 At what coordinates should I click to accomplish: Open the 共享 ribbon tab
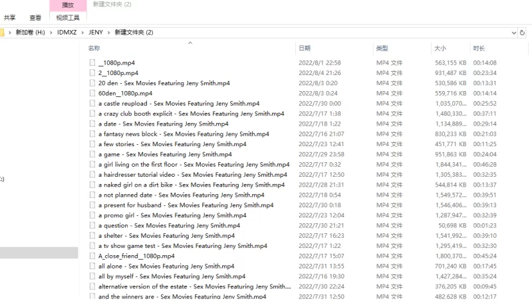(10, 18)
